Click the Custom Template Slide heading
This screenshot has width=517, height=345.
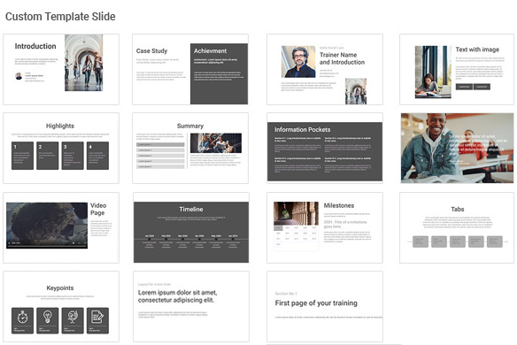60,17
